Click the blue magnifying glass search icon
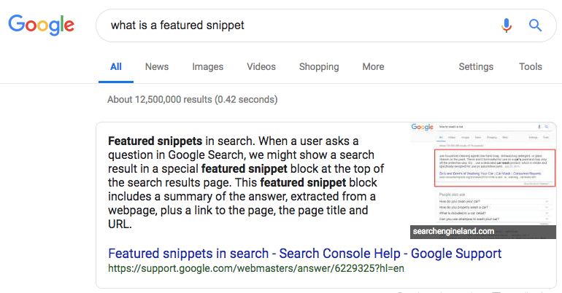 [536, 26]
